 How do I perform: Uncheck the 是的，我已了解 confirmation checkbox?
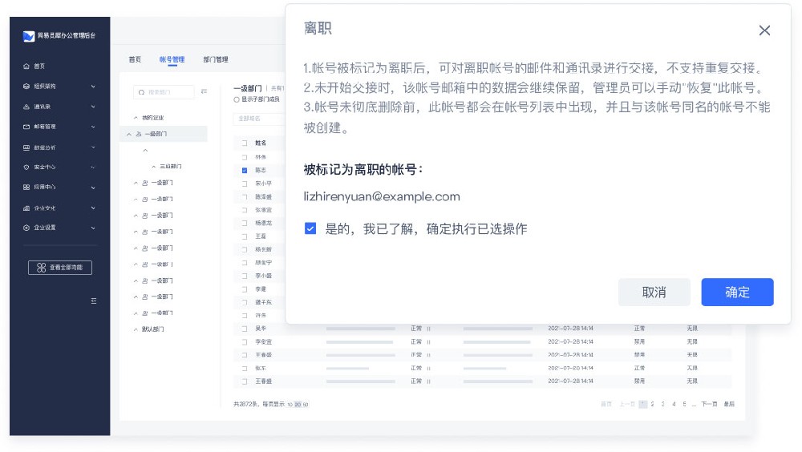(310, 229)
